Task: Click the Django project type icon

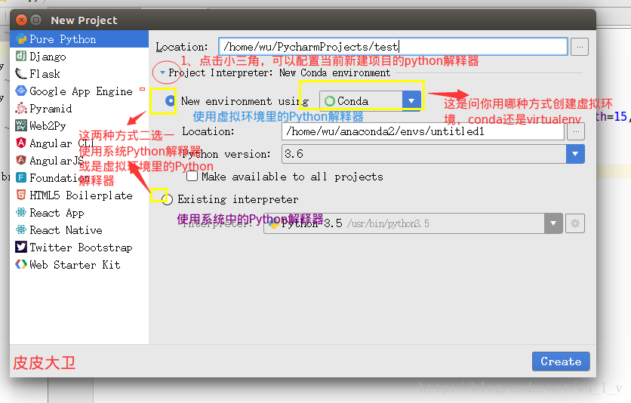Action: [21, 57]
